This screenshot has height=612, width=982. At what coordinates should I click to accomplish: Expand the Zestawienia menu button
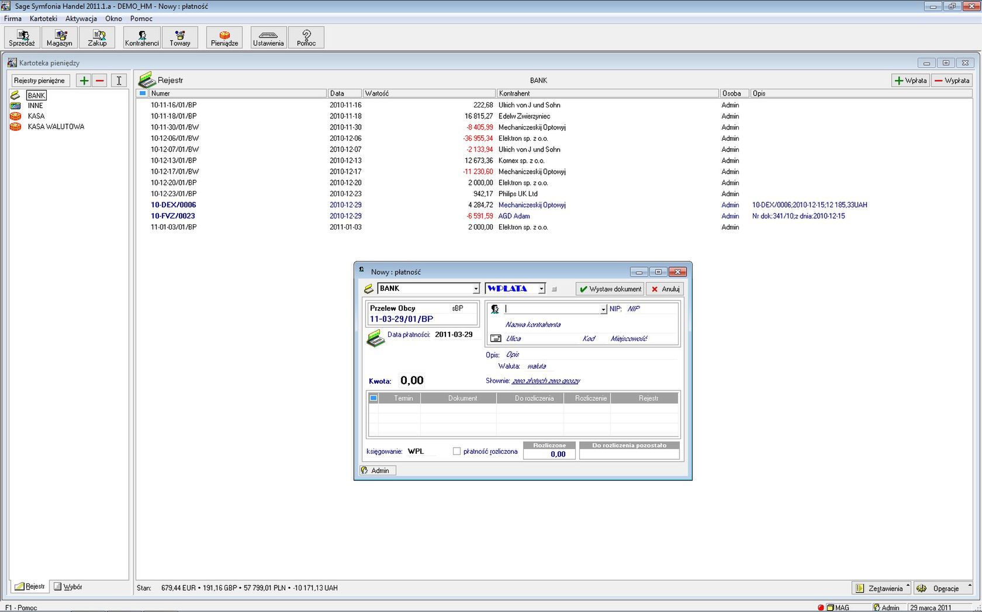click(881, 588)
